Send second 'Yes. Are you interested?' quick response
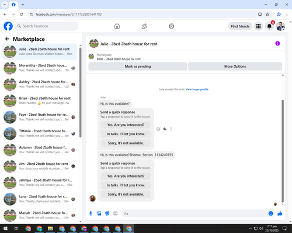The width and height of the screenshot is (292, 233). pyautogui.click(x=126, y=176)
